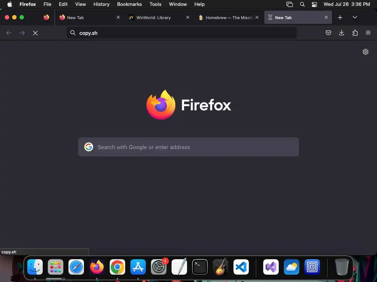Click the address bar showing copy.sh
The width and height of the screenshot is (377, 282).
182,33
